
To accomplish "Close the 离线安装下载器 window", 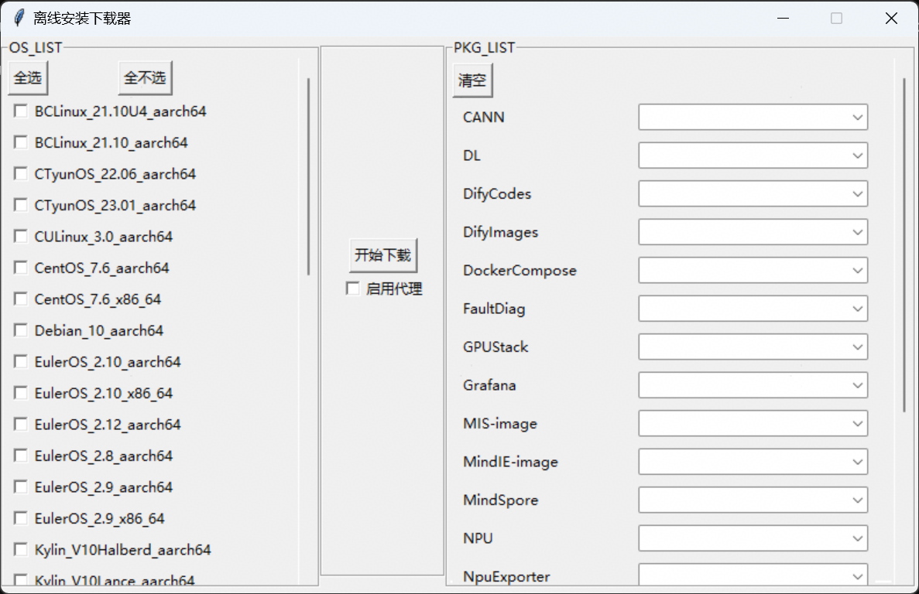I will pyautogui.click(x=891, y=19).
